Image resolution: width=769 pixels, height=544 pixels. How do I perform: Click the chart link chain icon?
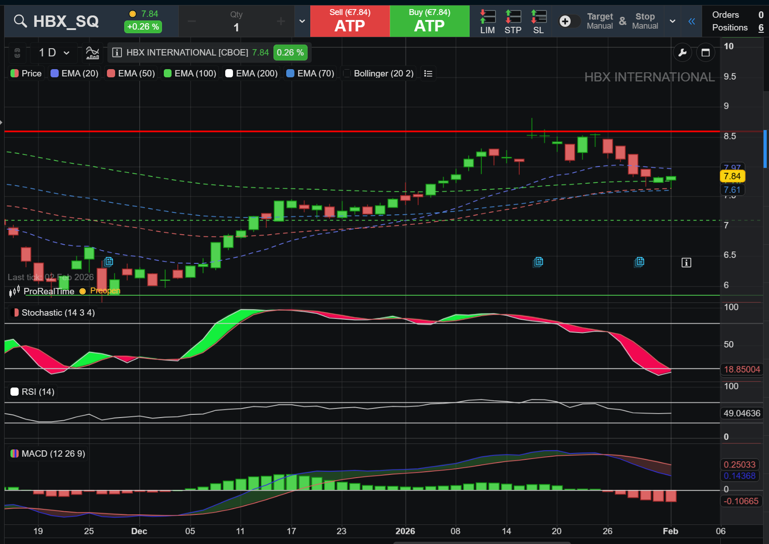17,53
